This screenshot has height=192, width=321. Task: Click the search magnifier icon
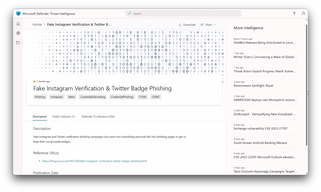click(129, 14)
